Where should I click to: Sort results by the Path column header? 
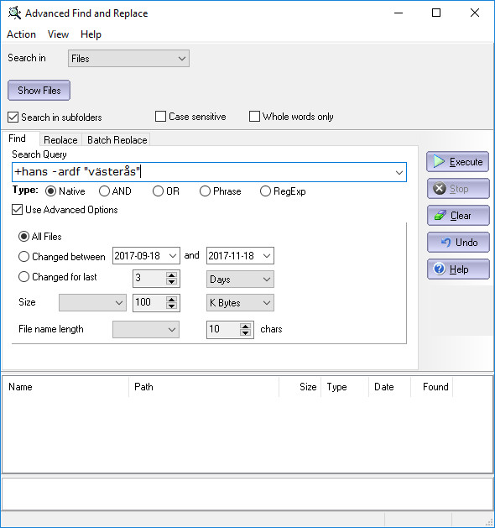[204, 387]
